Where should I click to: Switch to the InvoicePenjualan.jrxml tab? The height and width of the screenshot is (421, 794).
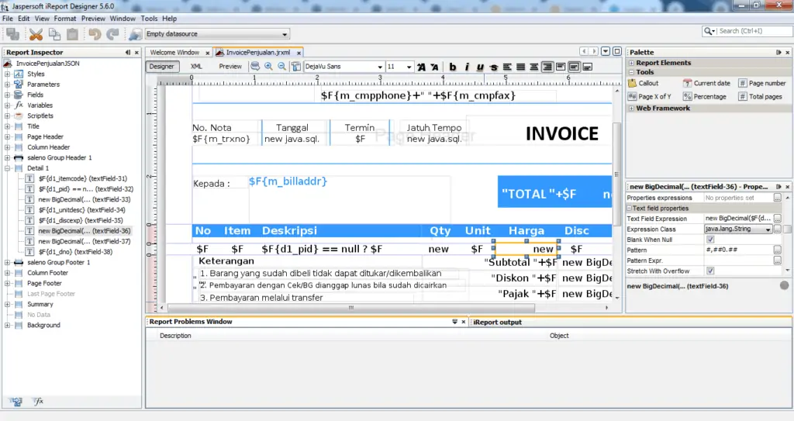pyautogui.click(x=258, y=53)
